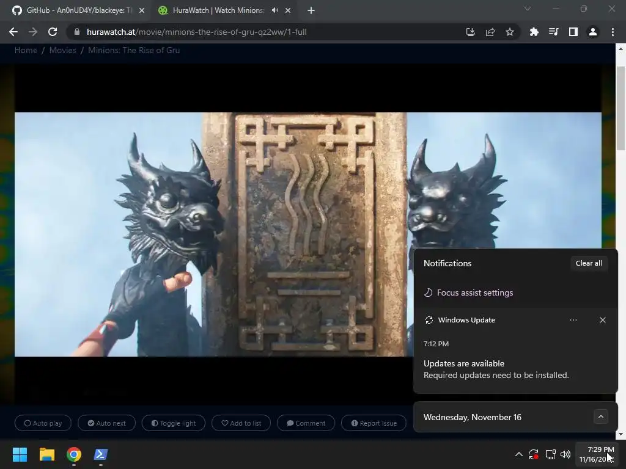
Task: Bookmark this page with the star icon
Action: pos(509,32)
